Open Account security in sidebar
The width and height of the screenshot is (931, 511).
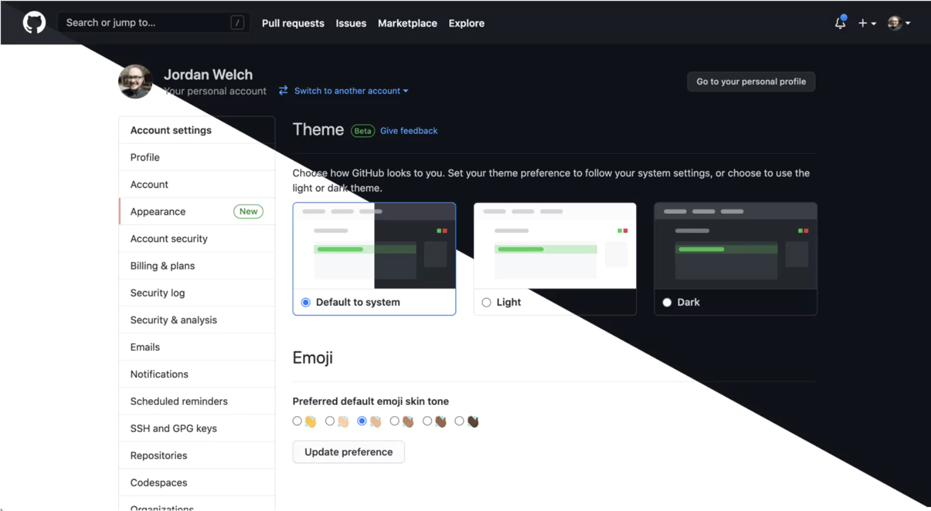[197, 238]
